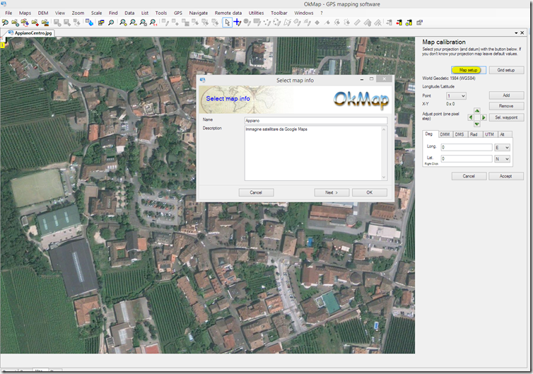The image size is (533, 374).
Task: Click OK in Select map info dialog
Action: tap(369, 192)
